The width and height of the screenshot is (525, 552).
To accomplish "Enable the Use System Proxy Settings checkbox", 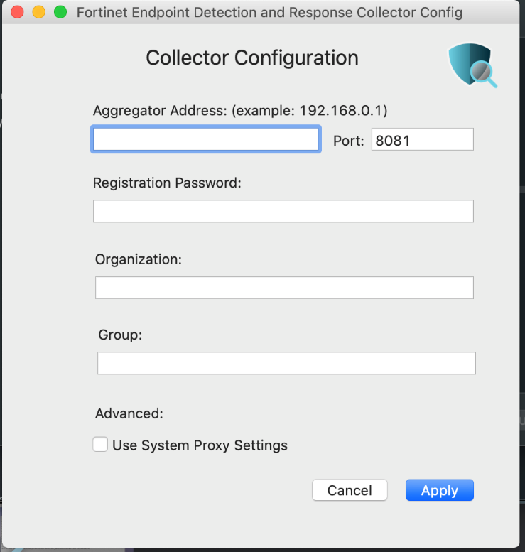I will [x=101, y=445].
